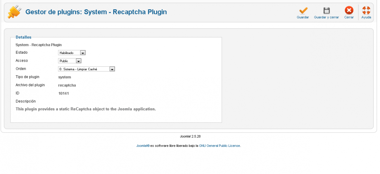Open the Orden dropdown
380x174 pixels.
tap(86, 69)
